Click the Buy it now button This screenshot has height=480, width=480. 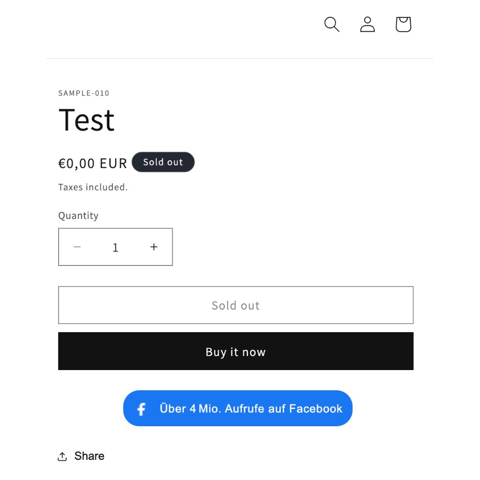(236, 351)
